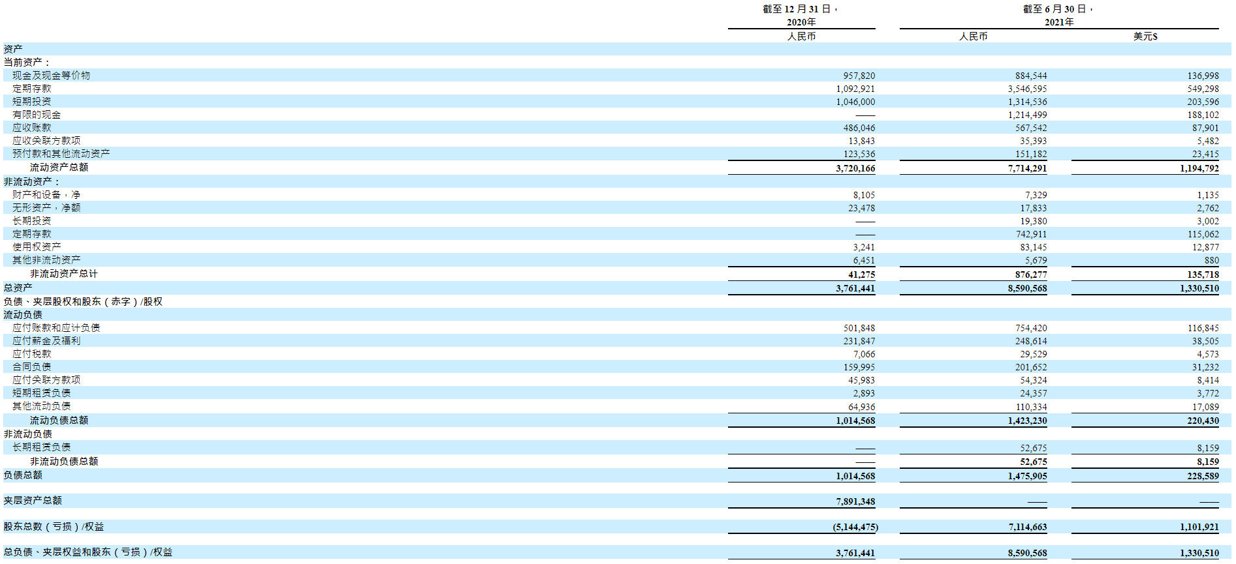Click the 非流动资产总计 row label
The image size is (1236, 564).
tap(63, 274)
